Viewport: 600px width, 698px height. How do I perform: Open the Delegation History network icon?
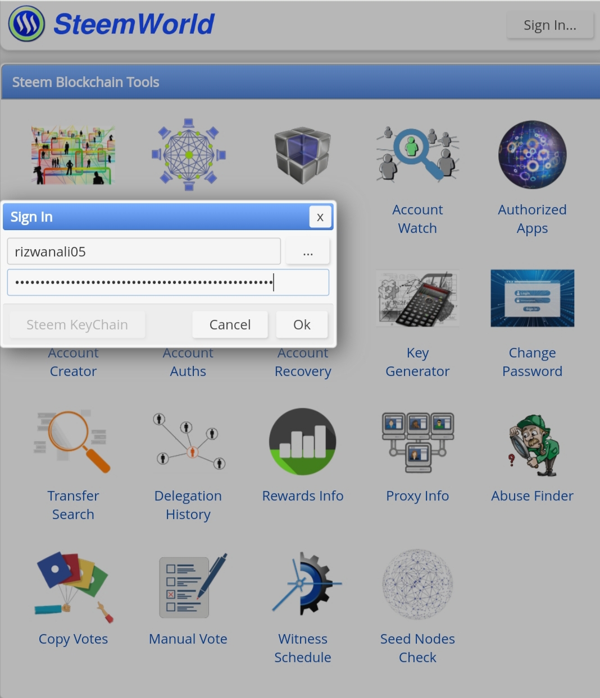tap(189, 442)
